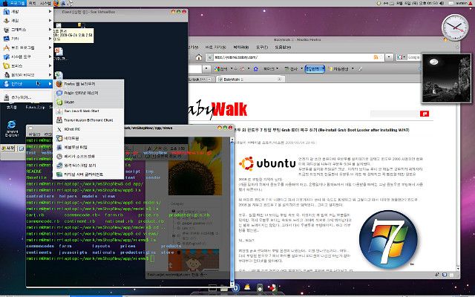Launch Firefox from the top panel launcher icon
The width and height of the screenshot is (475, 297).
[x=56, y=3]
